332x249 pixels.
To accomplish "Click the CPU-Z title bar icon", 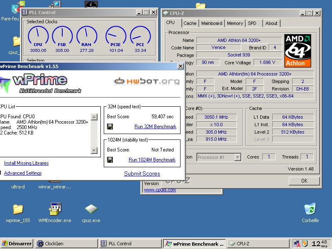I will click(166, 13).
